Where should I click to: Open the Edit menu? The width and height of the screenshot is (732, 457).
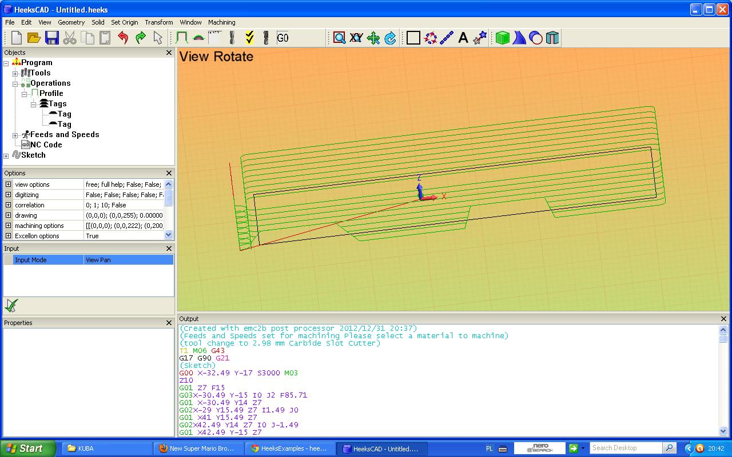tap(26, 22)
